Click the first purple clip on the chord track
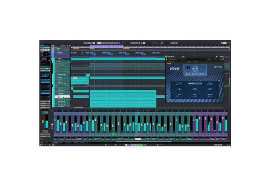The width and height of the screenshot is (271, 185). (x=74, y=53)
